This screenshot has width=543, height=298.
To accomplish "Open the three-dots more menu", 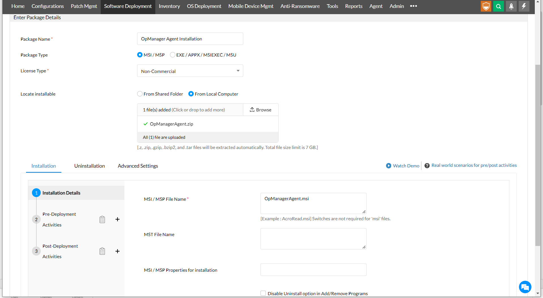I will [x=413, y=6].
